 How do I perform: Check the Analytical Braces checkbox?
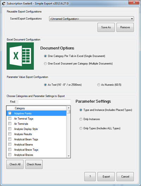click(x=10, y=155)
